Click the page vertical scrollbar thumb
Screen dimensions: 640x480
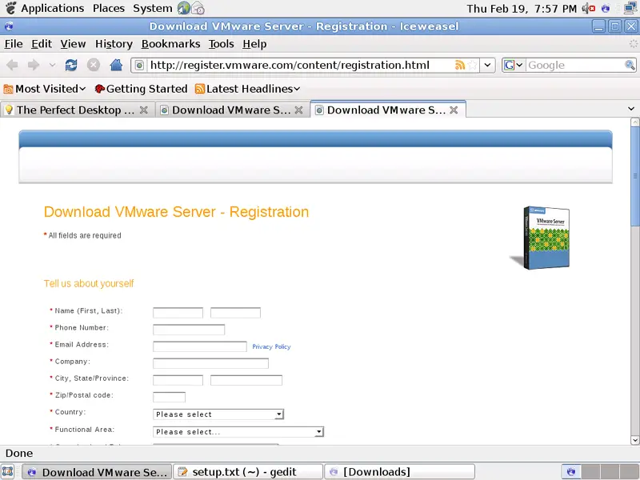pos(634,175)
